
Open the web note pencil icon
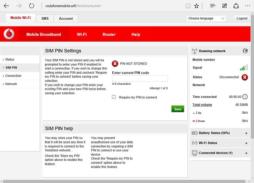(224, 6)
